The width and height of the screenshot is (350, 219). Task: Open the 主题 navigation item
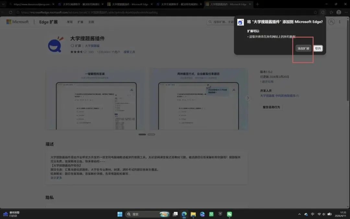[91, 22]
